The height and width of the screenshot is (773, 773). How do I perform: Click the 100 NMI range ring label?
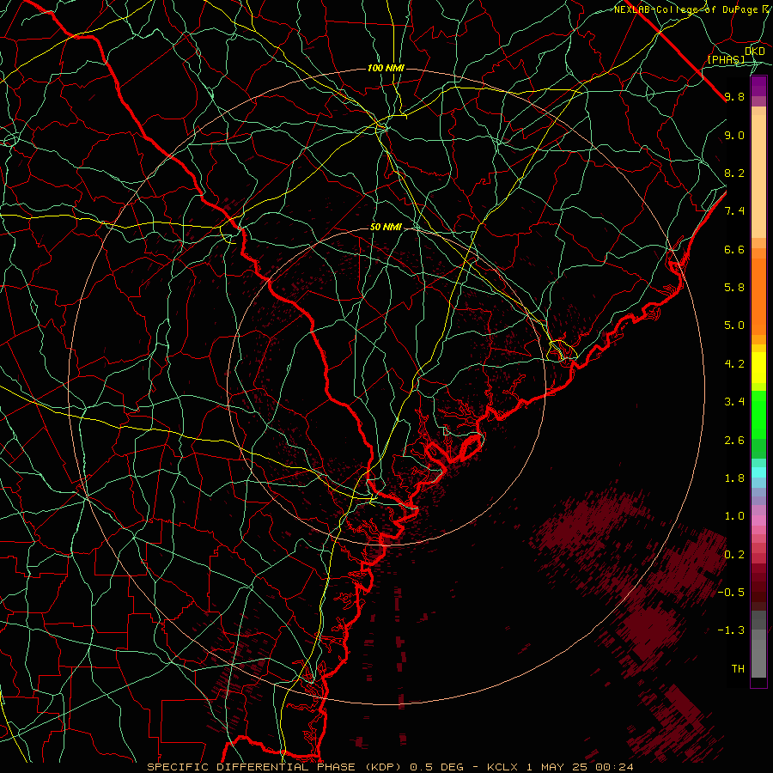coord(386,68)
